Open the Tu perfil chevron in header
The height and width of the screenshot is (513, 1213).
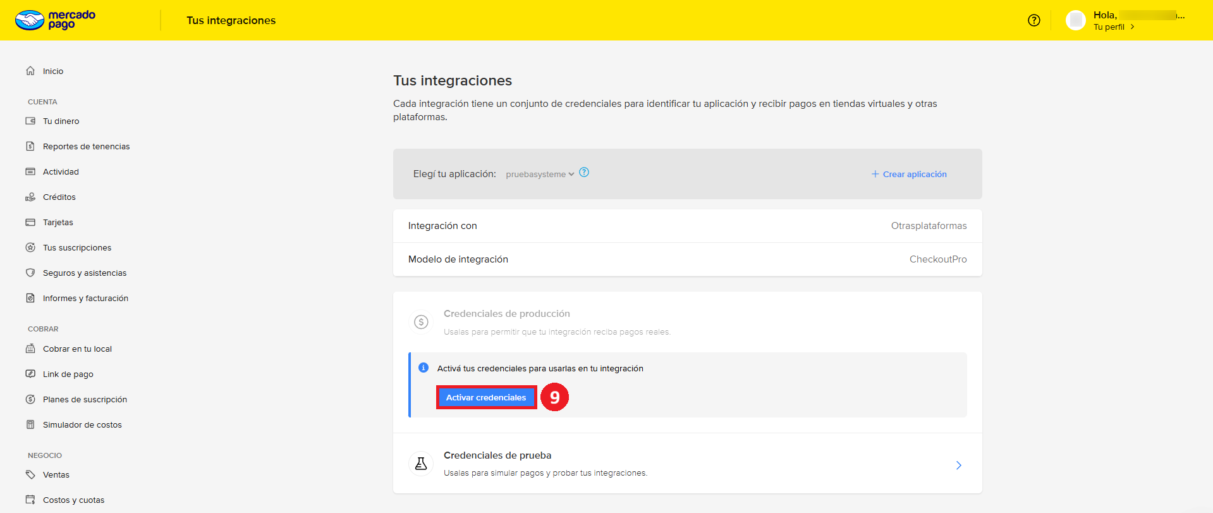[1132, 27]
